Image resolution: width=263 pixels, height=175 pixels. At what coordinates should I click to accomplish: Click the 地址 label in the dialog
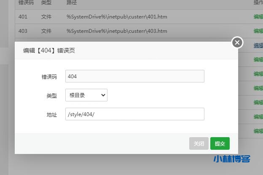point(51,114)
